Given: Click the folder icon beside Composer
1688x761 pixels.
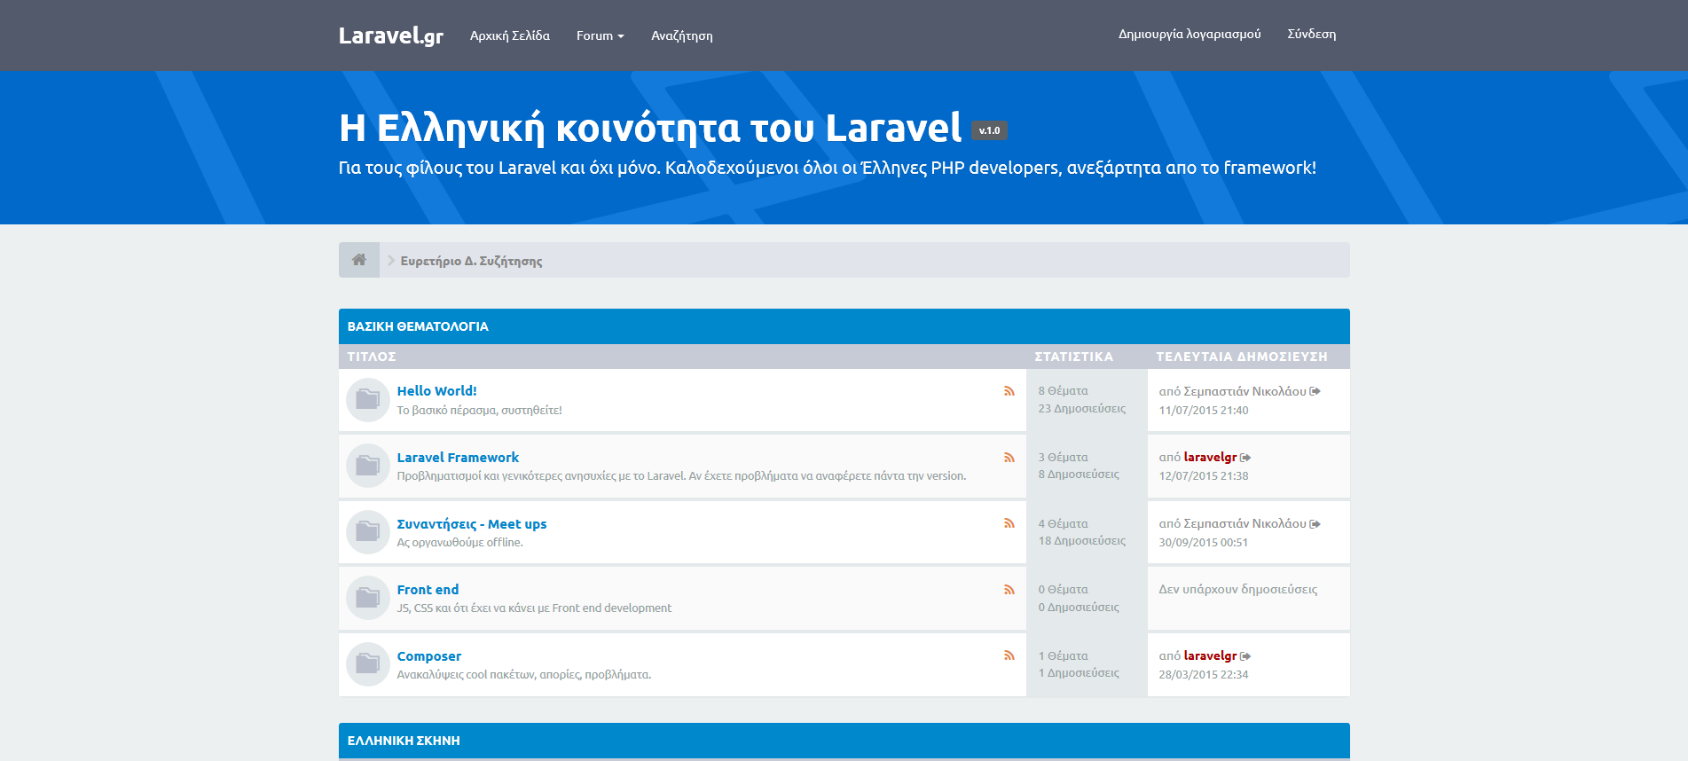Looking at the screenshot, I should click(x=368, y=664).
